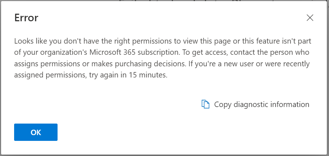Click the Error heading of the dialog
Viewport: 329px width, 156px height.
coord(26,18)
